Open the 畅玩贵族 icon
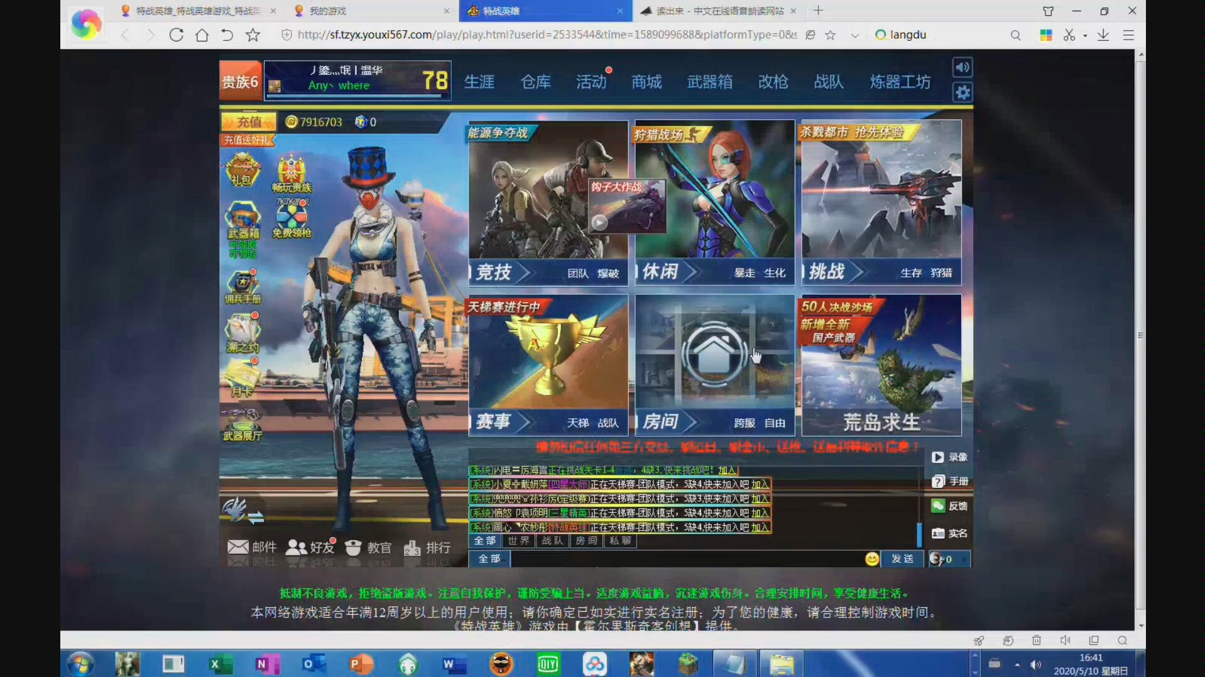This screenshot has height=677, width=1205. [292, 174]
